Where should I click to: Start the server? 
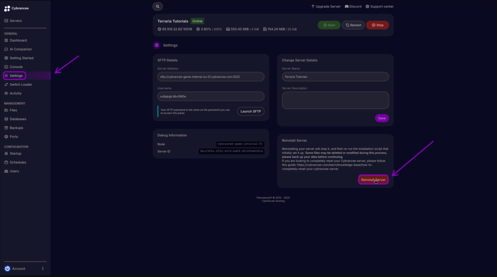(329, 25)
